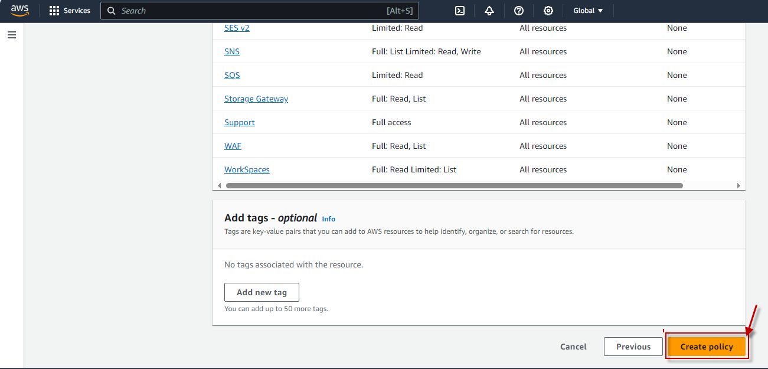Screen dimensions: 768x369
Task: Click the table's right scroll arrow
Action: [x=738, y=185]
